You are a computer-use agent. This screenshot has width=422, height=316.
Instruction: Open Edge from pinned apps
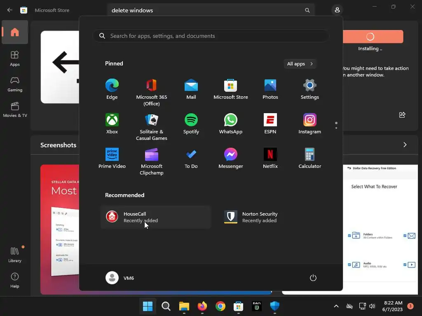coord(112,89)
